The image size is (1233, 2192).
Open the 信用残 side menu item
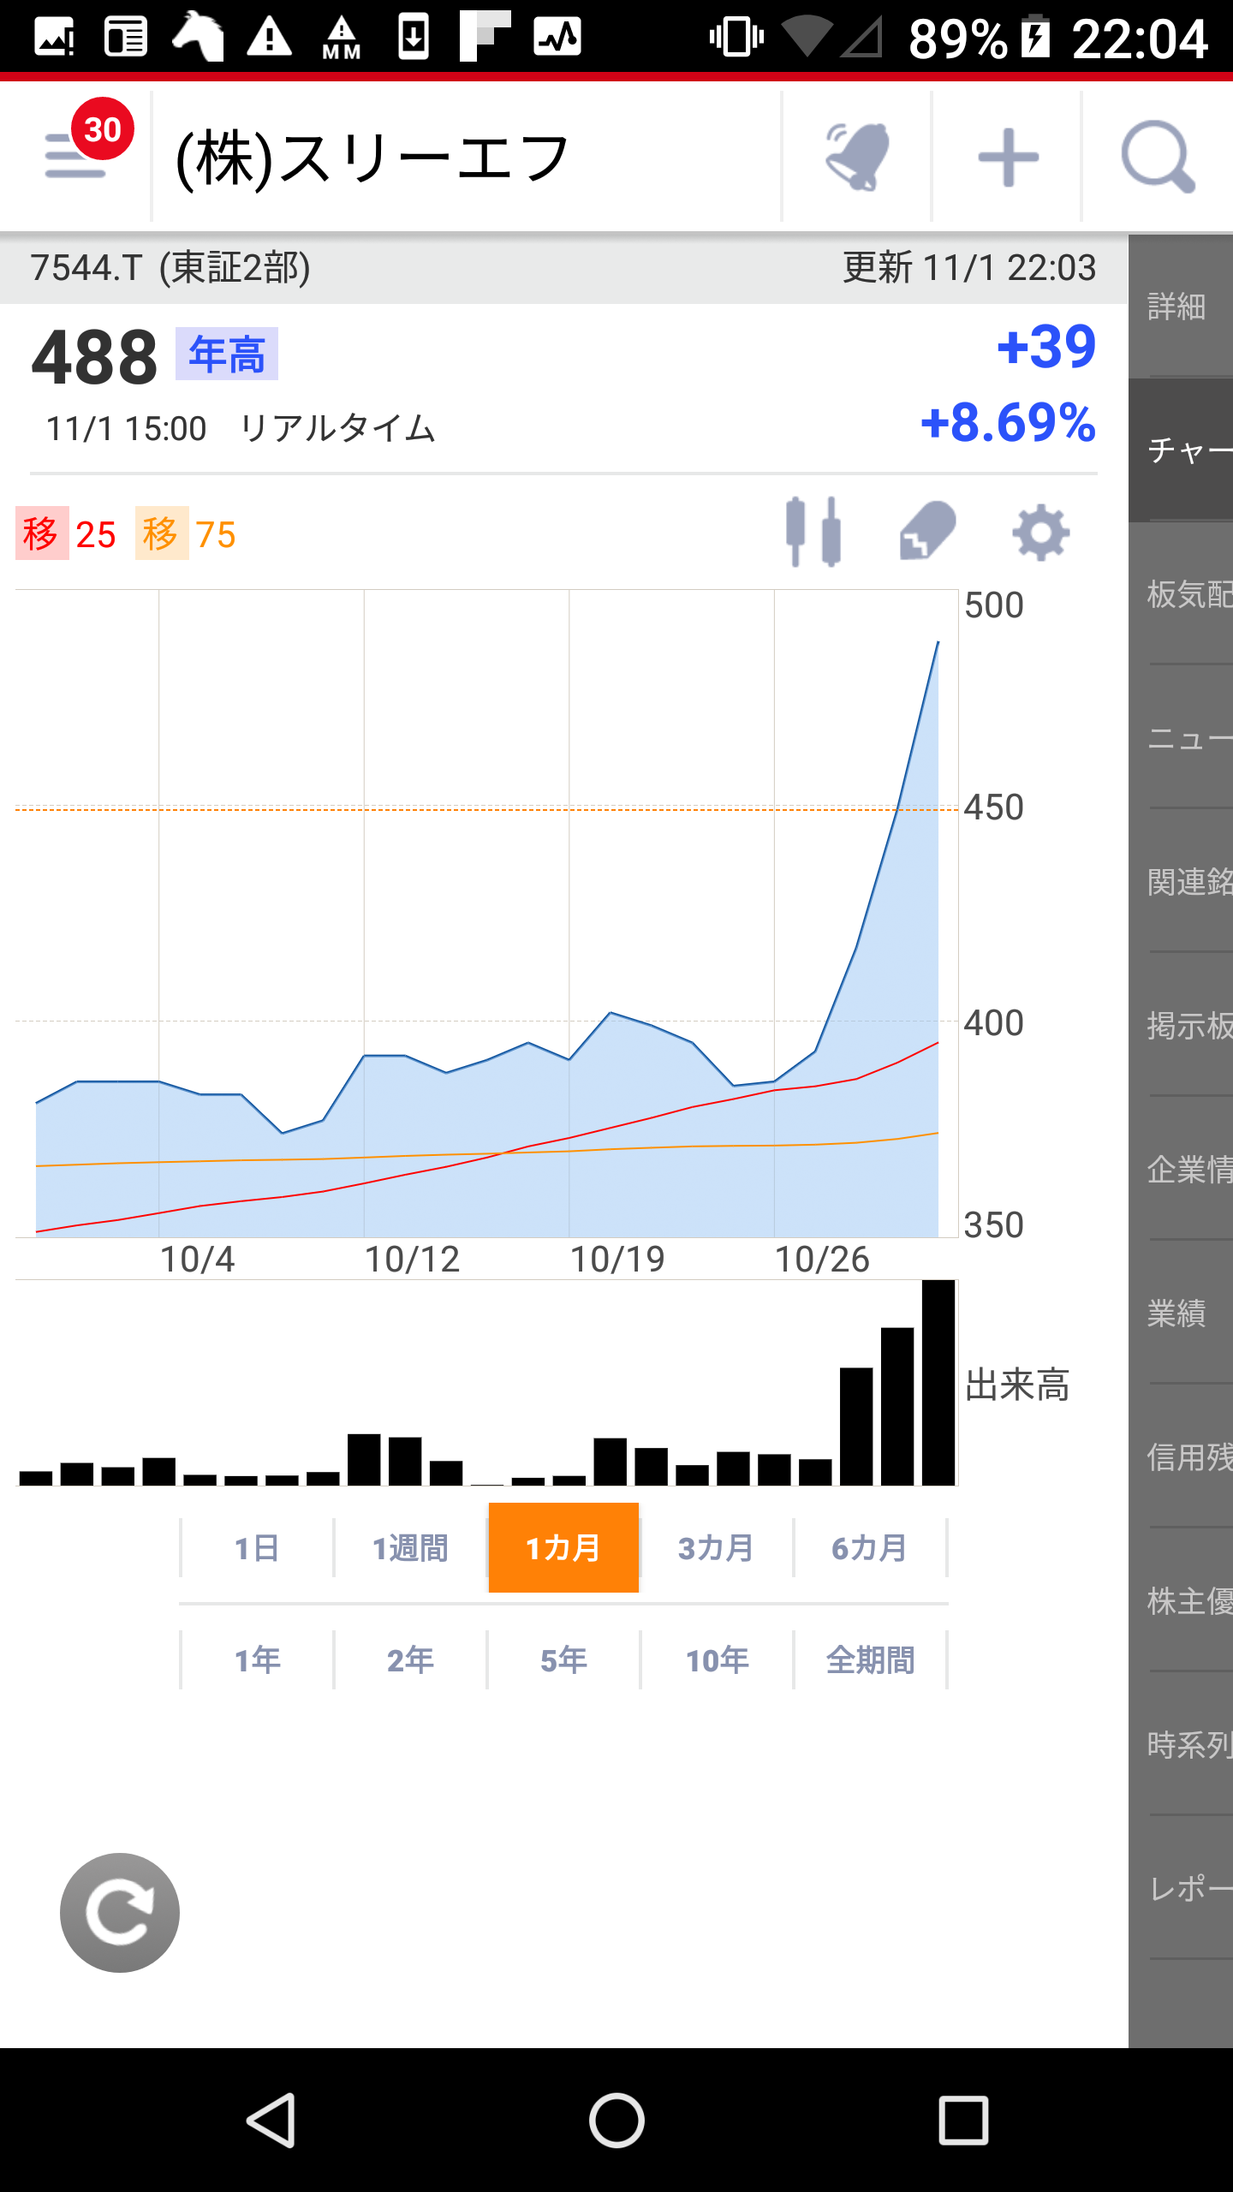click(1181, 1456)
